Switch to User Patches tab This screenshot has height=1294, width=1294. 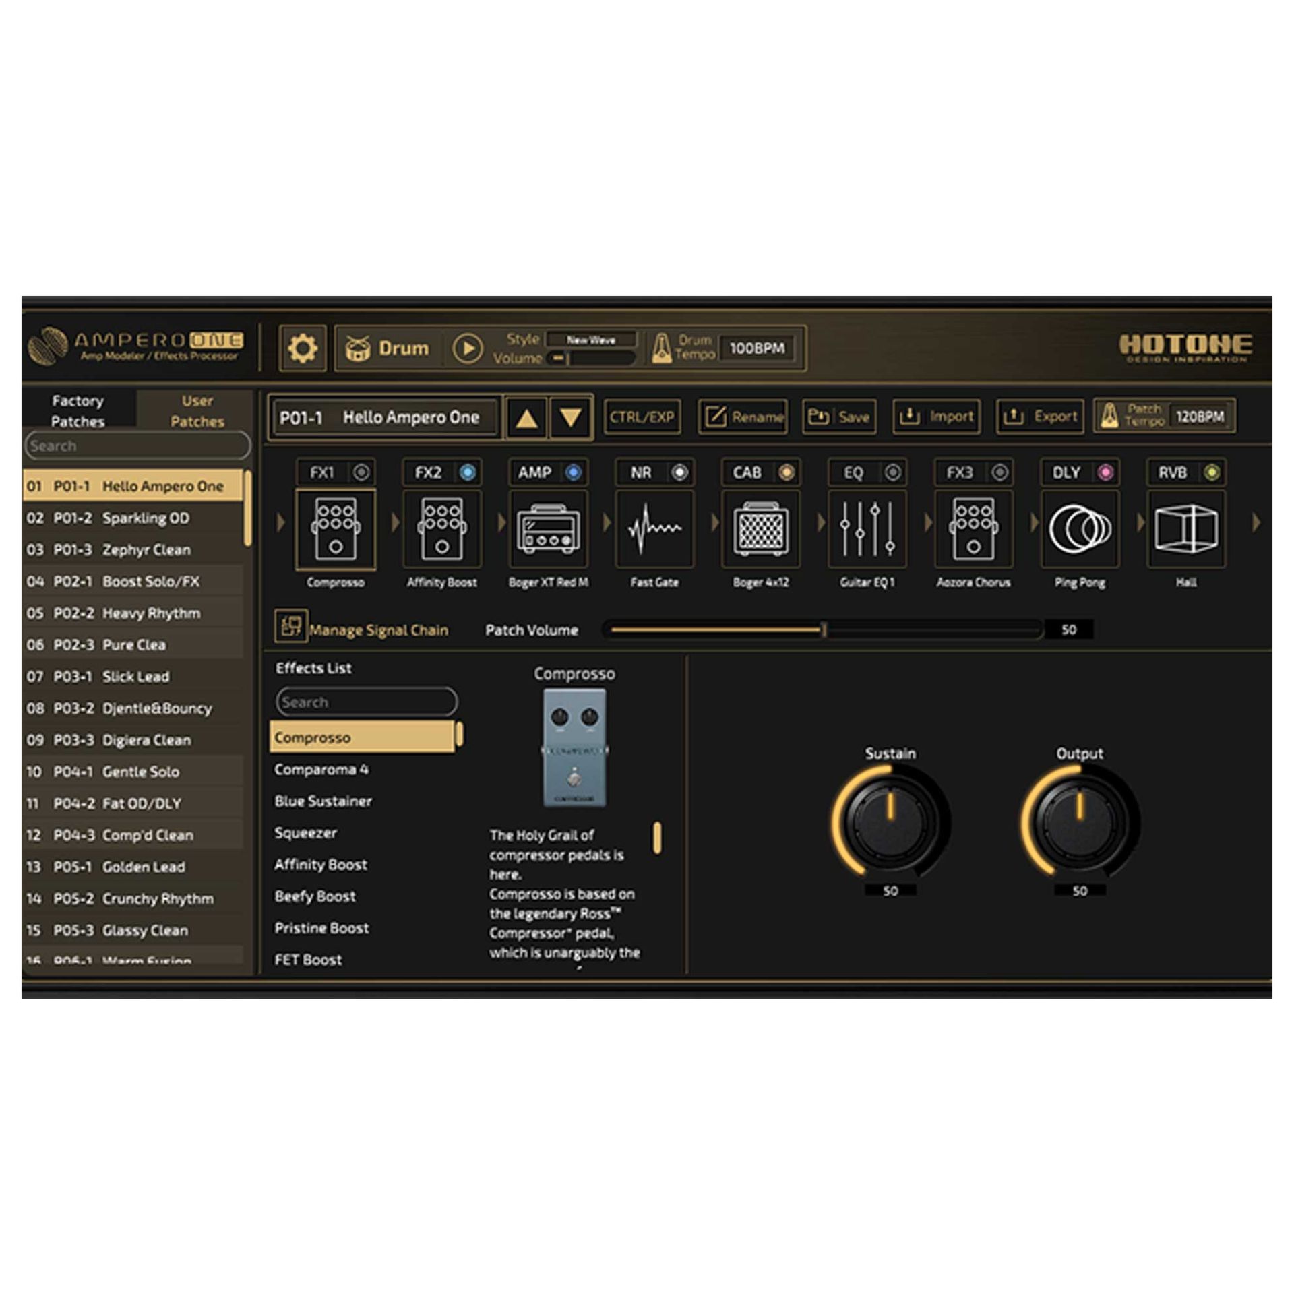[x=197, y=410]
